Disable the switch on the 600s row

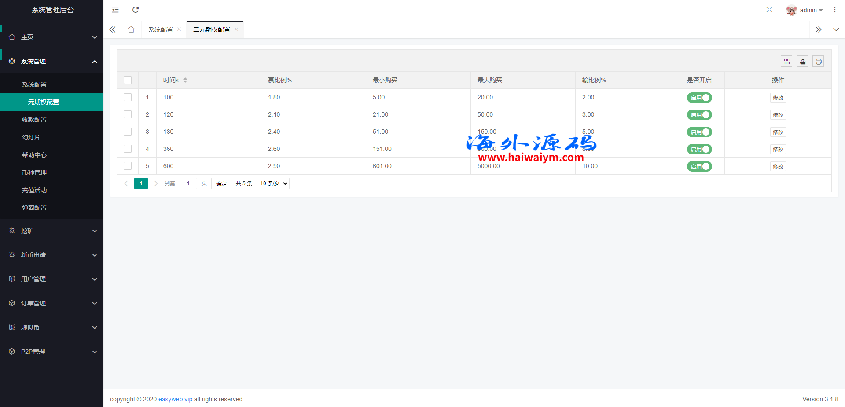(699, 166)
